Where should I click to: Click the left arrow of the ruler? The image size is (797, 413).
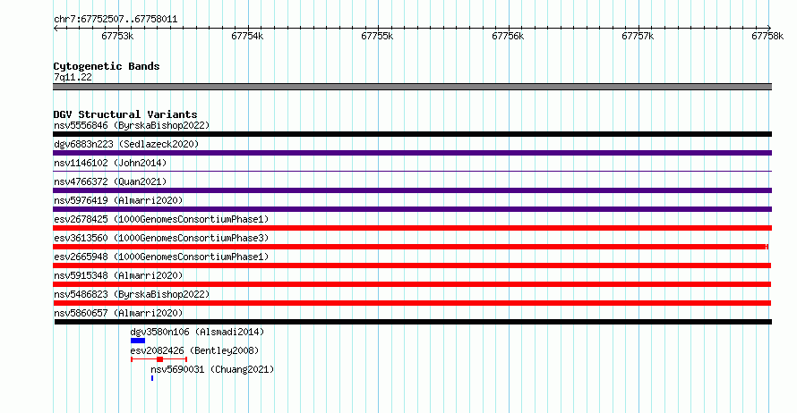(56, 29)
